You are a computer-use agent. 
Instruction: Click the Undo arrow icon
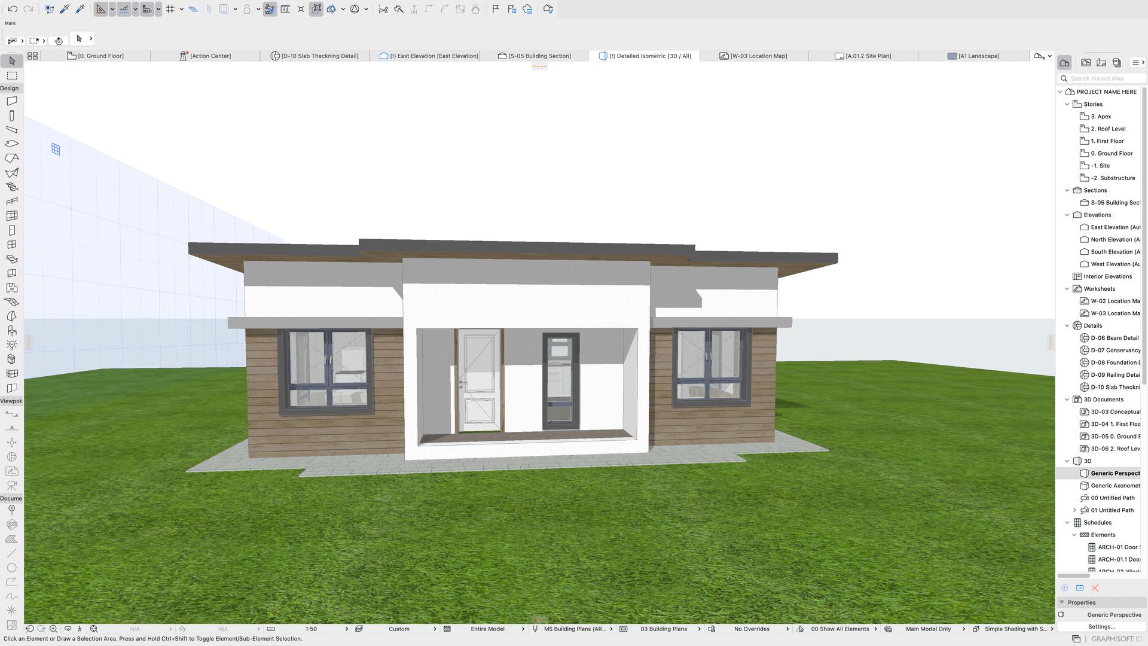click(x=13, y=9)
